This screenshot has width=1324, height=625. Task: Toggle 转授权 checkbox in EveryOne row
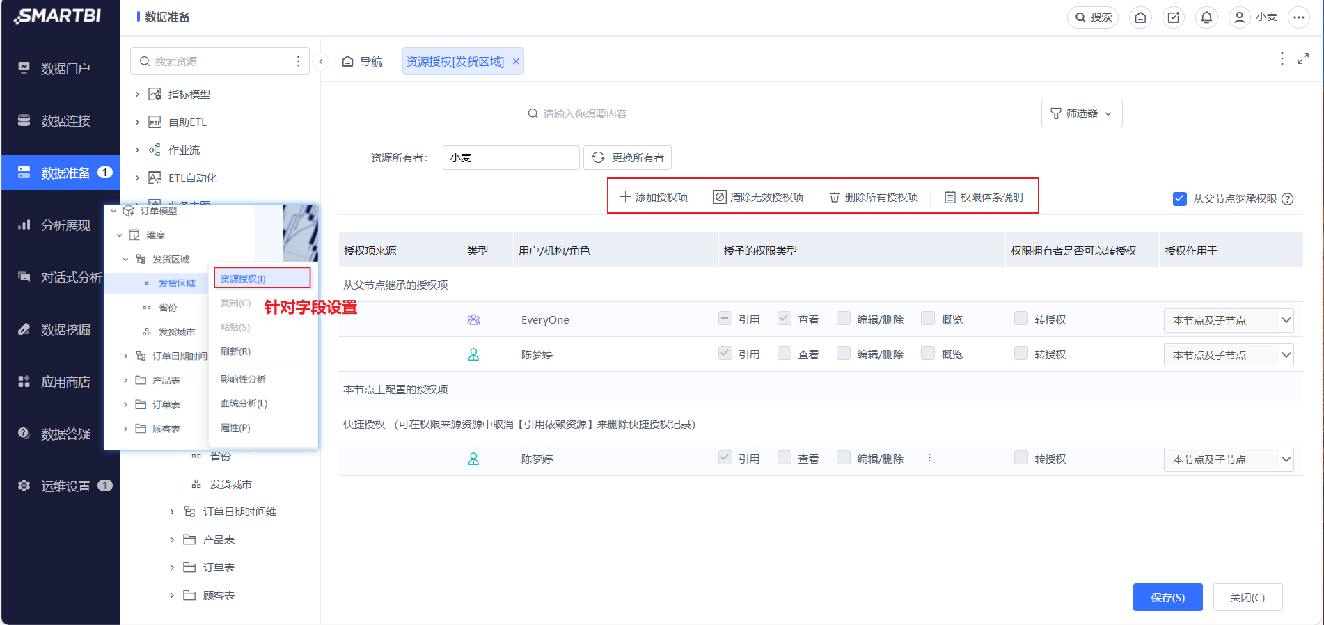[x=1020, y=319]
